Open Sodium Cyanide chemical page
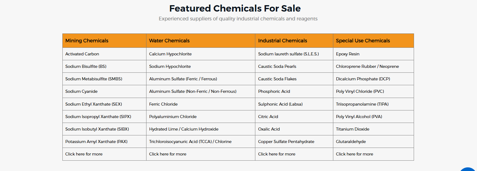The image size is (477, 171). click(81, 91)
